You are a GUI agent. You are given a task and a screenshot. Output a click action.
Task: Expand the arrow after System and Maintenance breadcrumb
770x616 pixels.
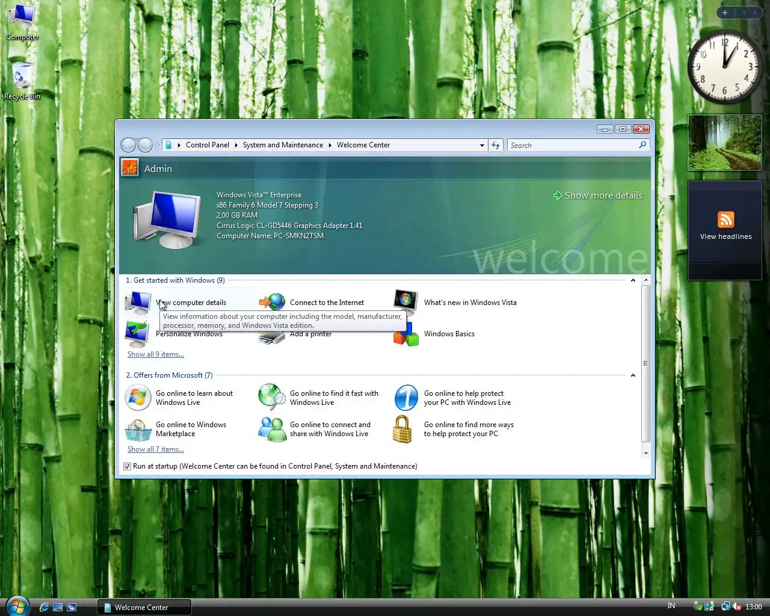(330, 145)
